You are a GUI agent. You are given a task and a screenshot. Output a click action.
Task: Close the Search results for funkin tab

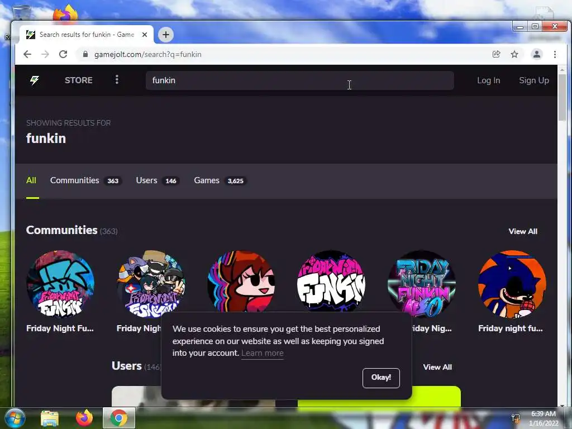pyautogui.click(x=145, y=35)
